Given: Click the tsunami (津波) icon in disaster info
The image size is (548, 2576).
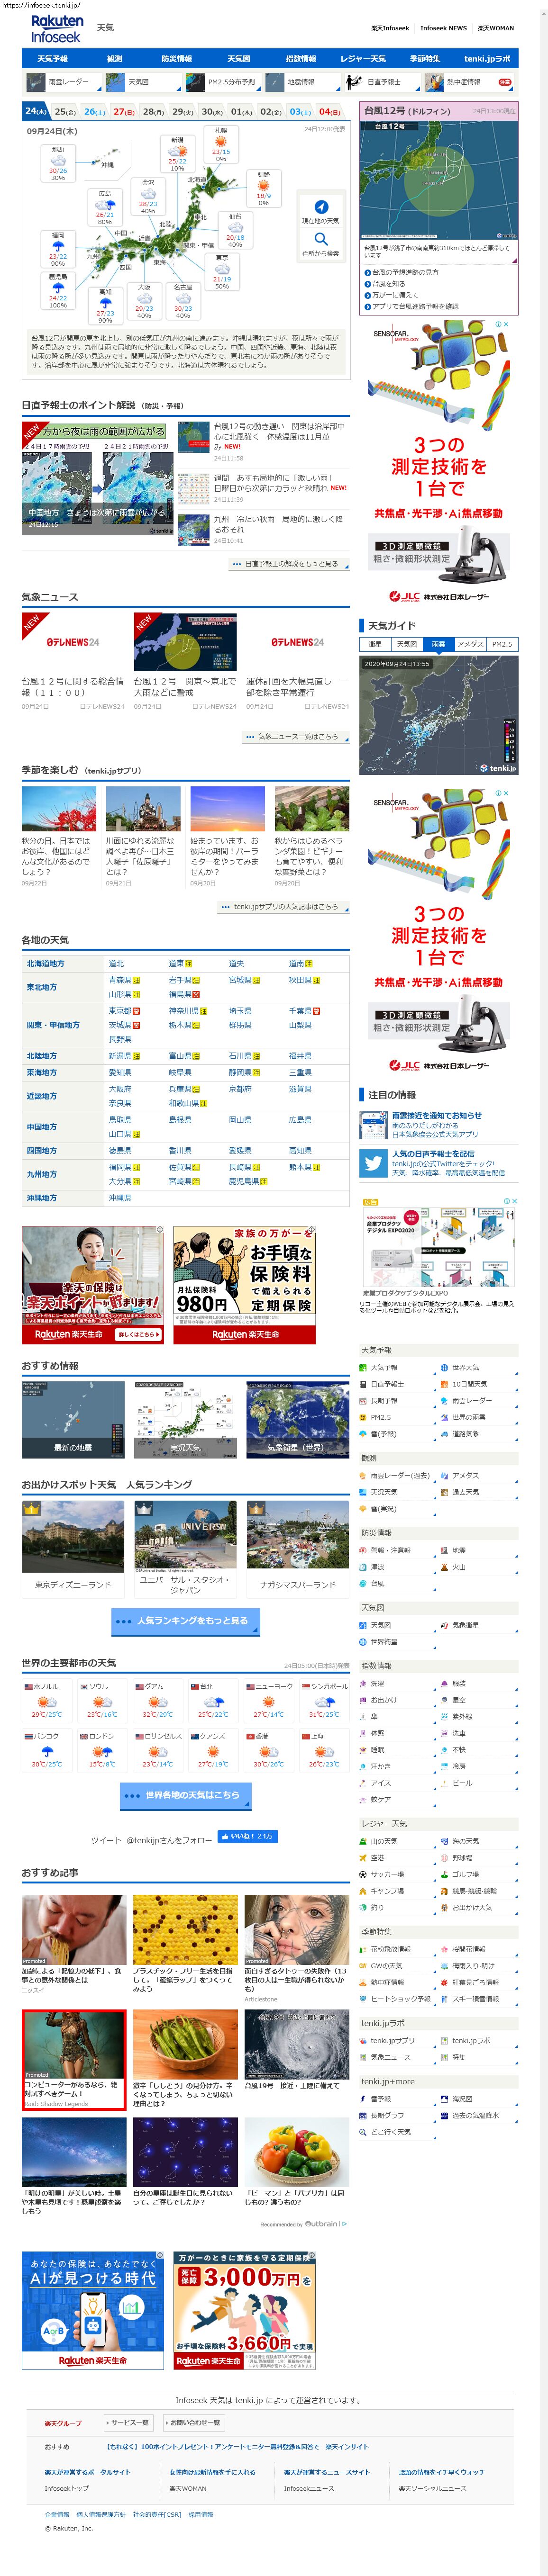Looking at the screenshot, I should tap(363, 1567).
